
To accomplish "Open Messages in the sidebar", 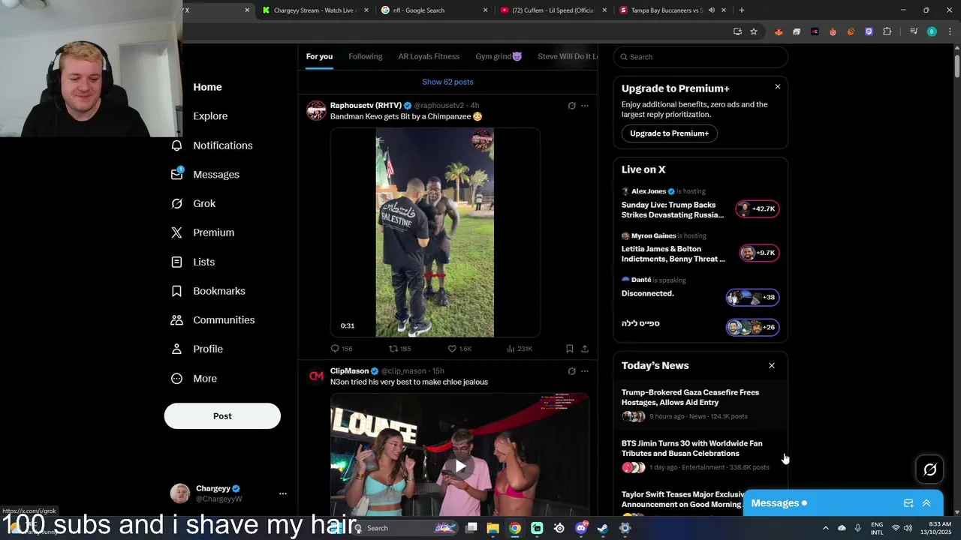I will (x=215, y=175).
